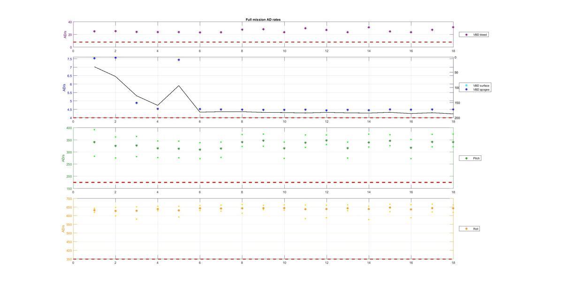Click the green AD/s y-axis label
This screenshot has width=563, height=291.
coord(63,158)
